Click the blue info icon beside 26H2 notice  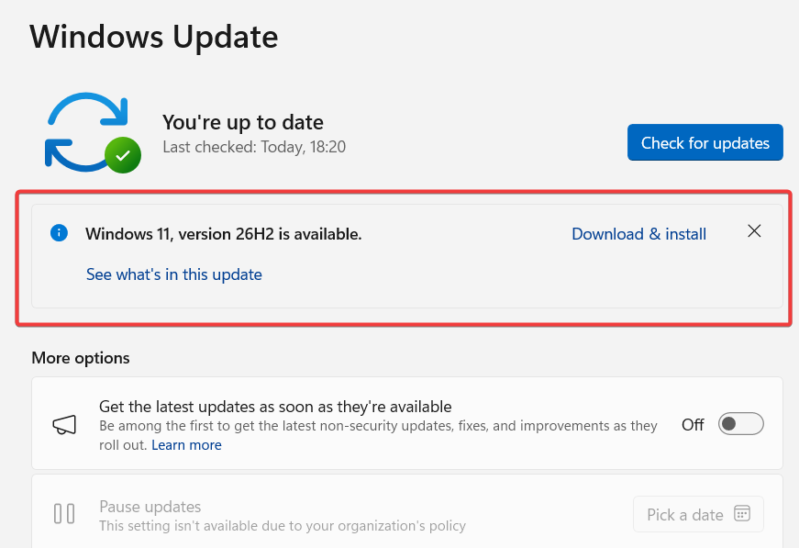[59, 233]
